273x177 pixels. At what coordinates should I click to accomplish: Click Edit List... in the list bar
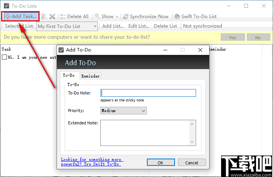click(x=139, y=26)
